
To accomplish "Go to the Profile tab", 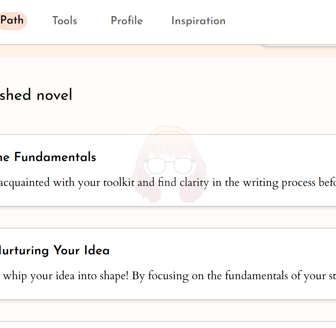I will (127, 21).
